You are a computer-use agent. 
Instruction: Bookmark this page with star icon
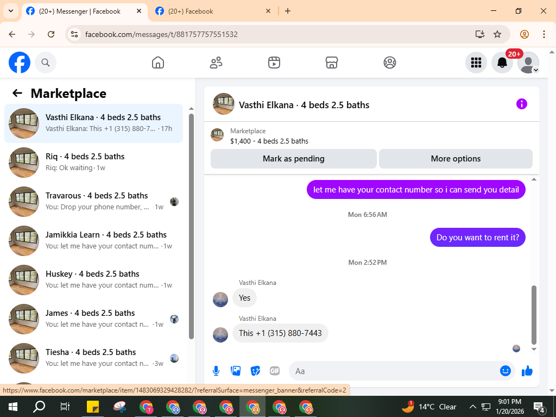(x=497, y=34)
